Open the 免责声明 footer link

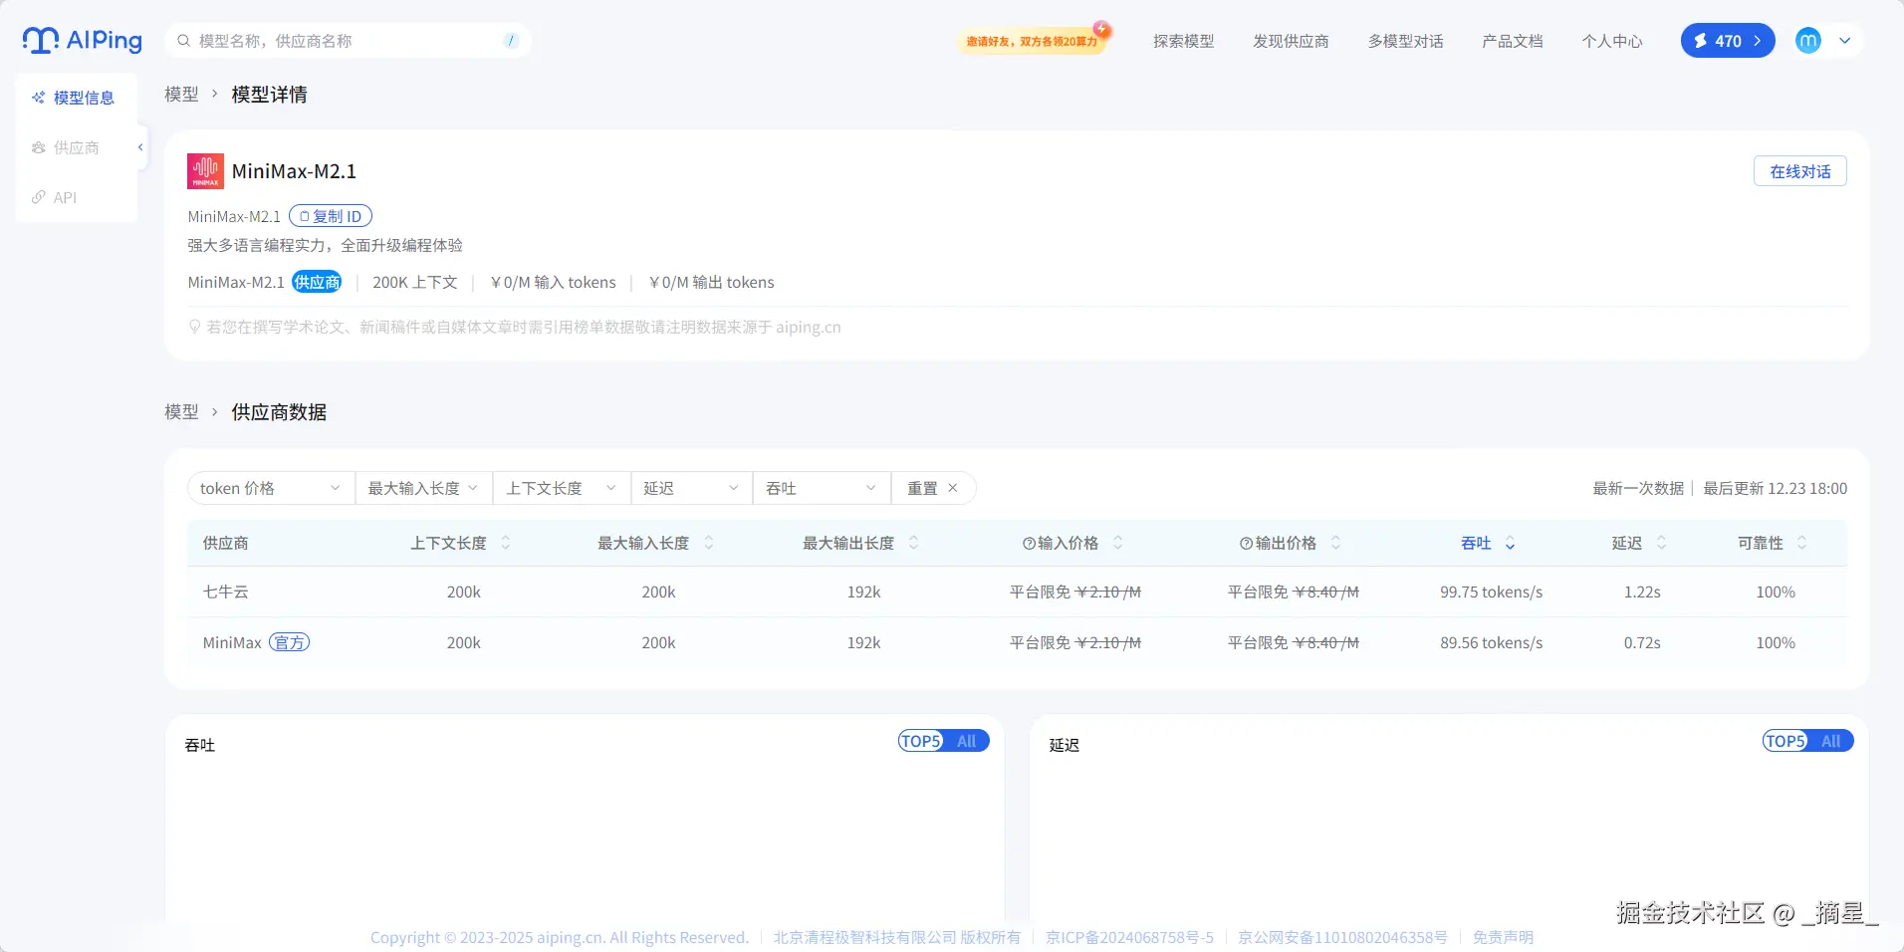click(x=1503, y=937)
